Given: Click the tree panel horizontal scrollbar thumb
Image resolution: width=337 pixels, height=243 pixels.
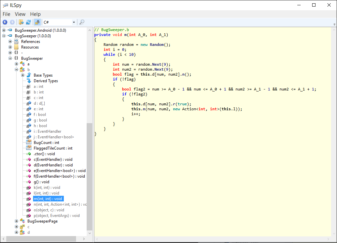Looking at the screenshot, I should click(41, 239).
